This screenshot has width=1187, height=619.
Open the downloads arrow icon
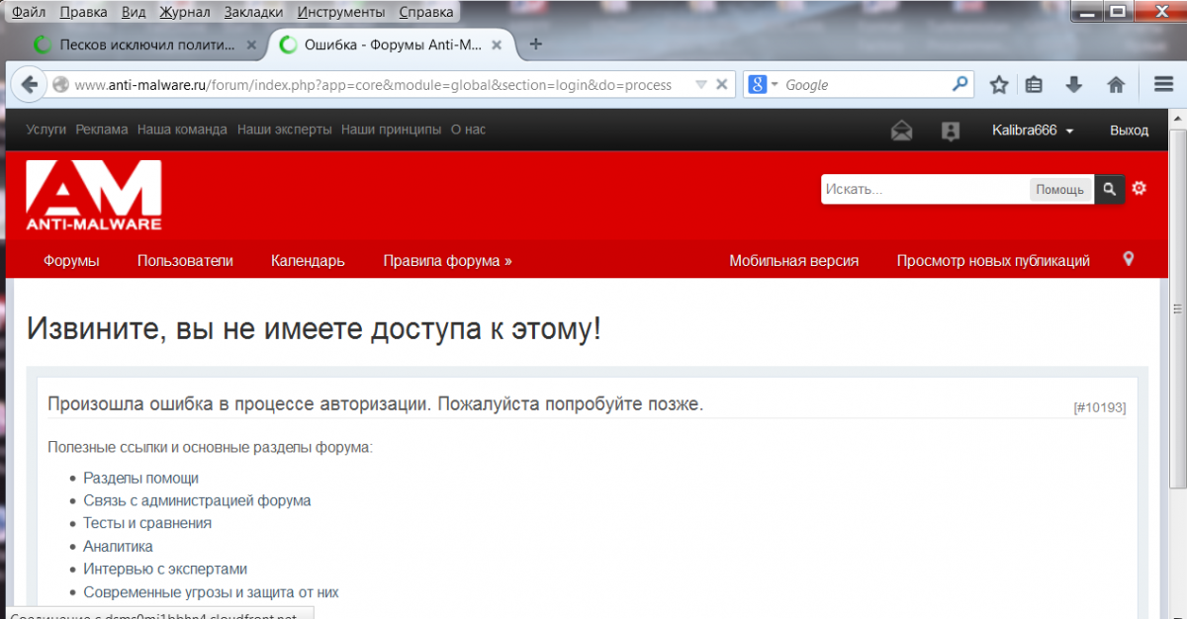click(1074, 84)
